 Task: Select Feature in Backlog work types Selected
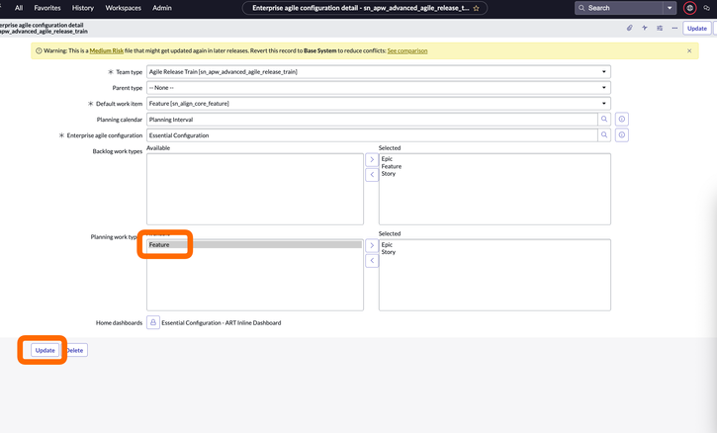pyautogui.click(x=392, y=166)
